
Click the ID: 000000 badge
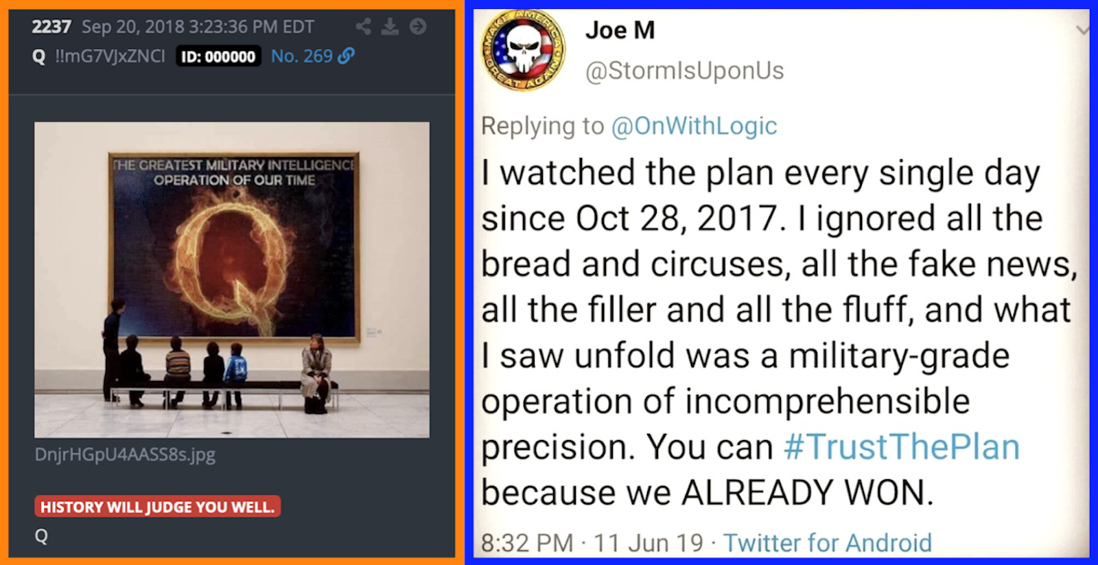(218, 57)
